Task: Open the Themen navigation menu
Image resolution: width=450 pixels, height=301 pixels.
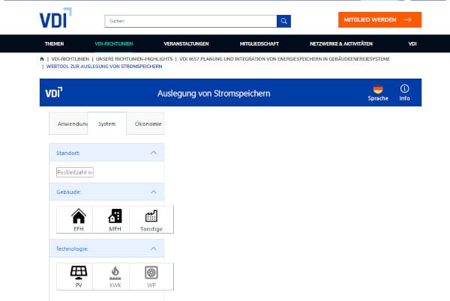Action: click(54, 44)
